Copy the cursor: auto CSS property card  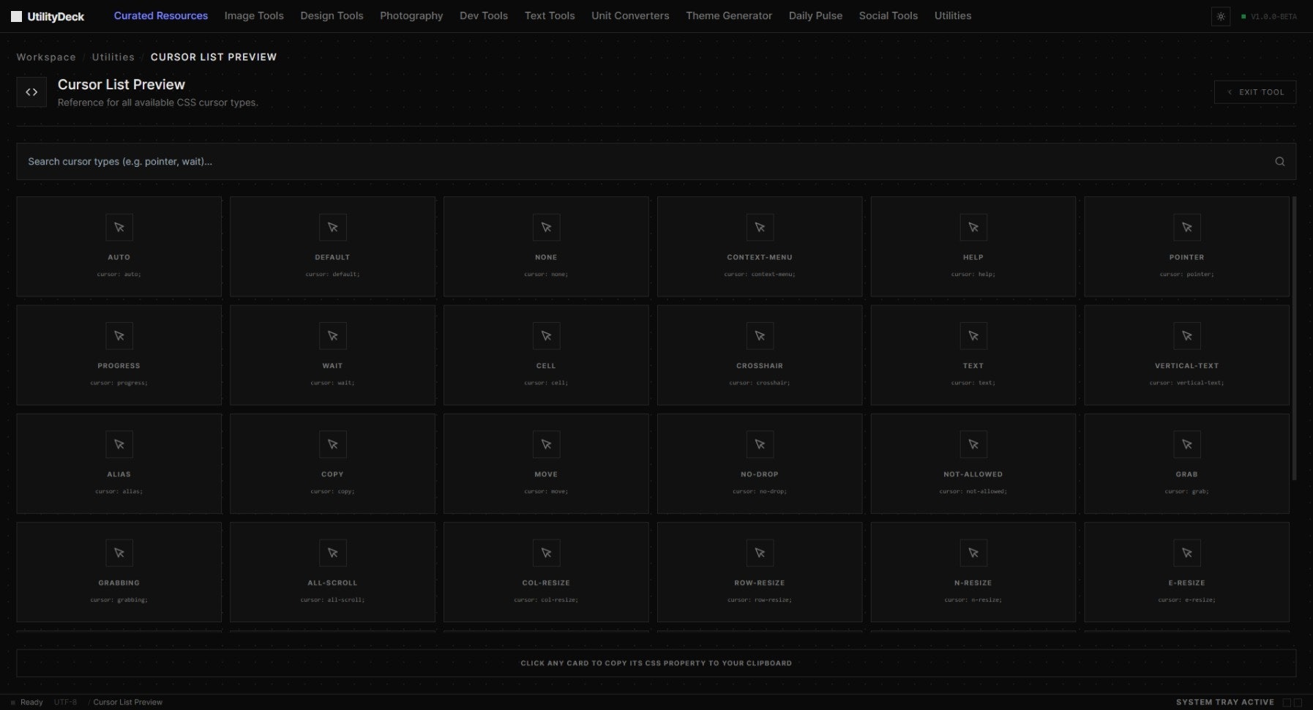[x=119, y=246]
